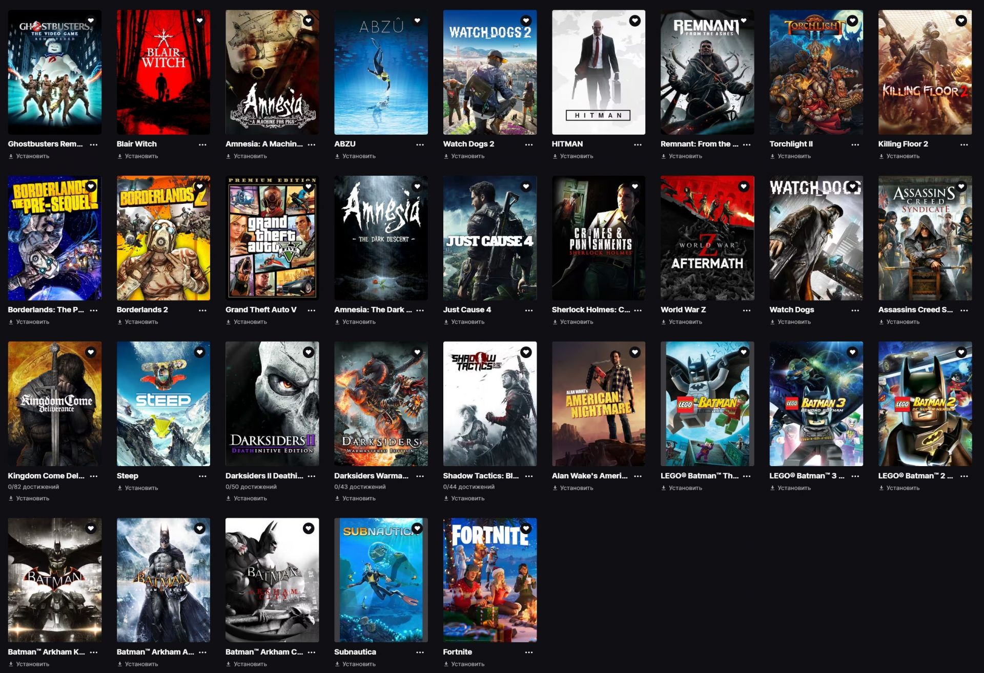Open the Alan Wake's American Nightmare title
Viewport: 984px width, 673px height.
tap(589, 476)
